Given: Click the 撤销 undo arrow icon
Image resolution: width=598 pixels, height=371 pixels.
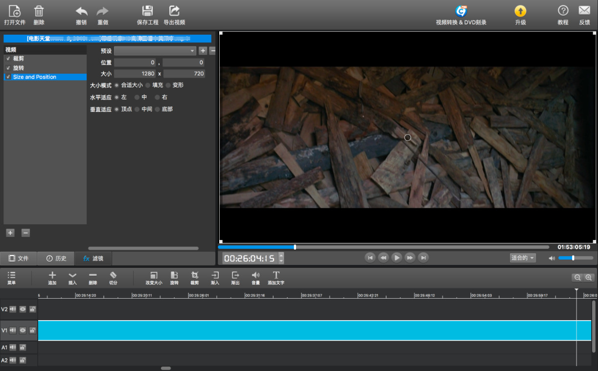Looking at the screenshot, I should (x=81, y=11).
